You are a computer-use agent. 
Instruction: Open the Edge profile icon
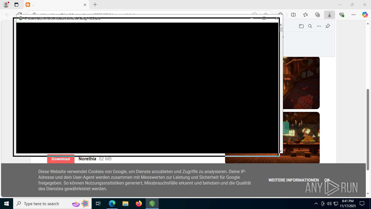[6, 5]
